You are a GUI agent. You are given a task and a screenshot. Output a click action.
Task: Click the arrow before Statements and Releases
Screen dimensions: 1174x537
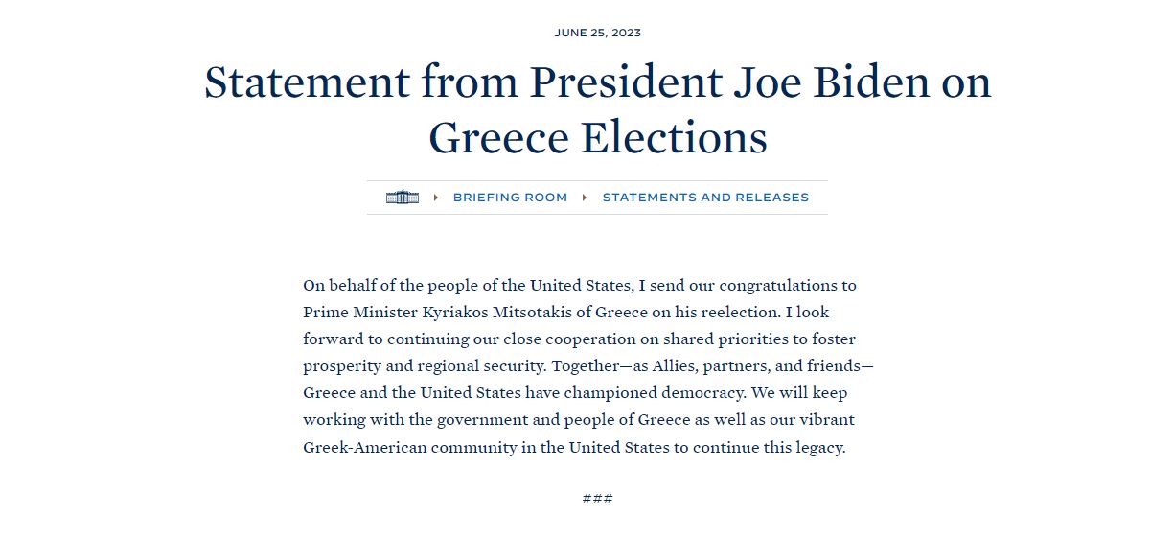coord(585,198)
